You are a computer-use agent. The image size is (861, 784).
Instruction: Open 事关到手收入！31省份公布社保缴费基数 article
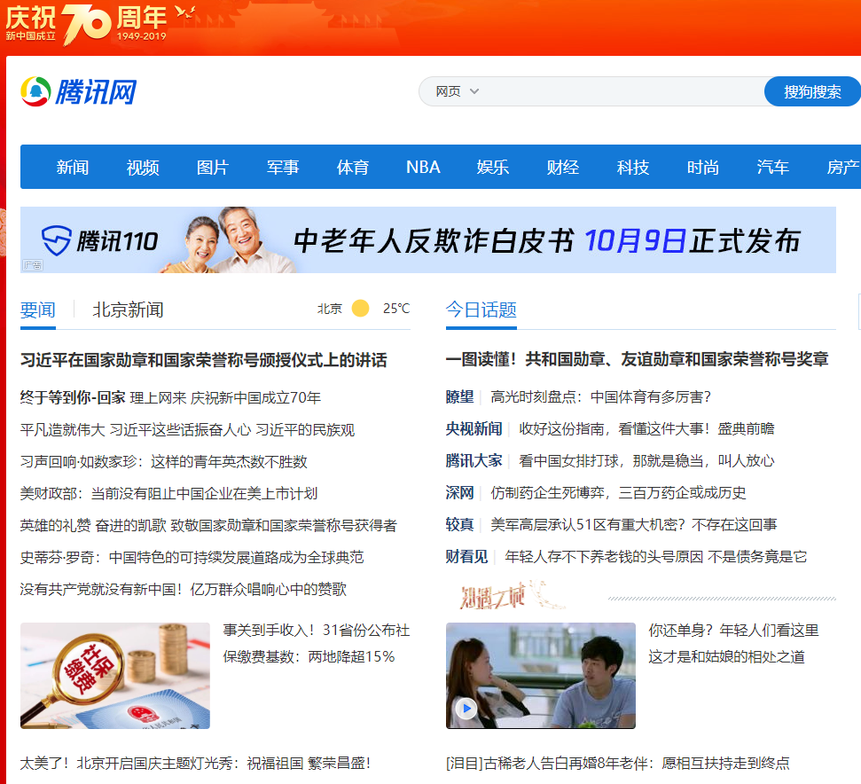pos(317,644)
